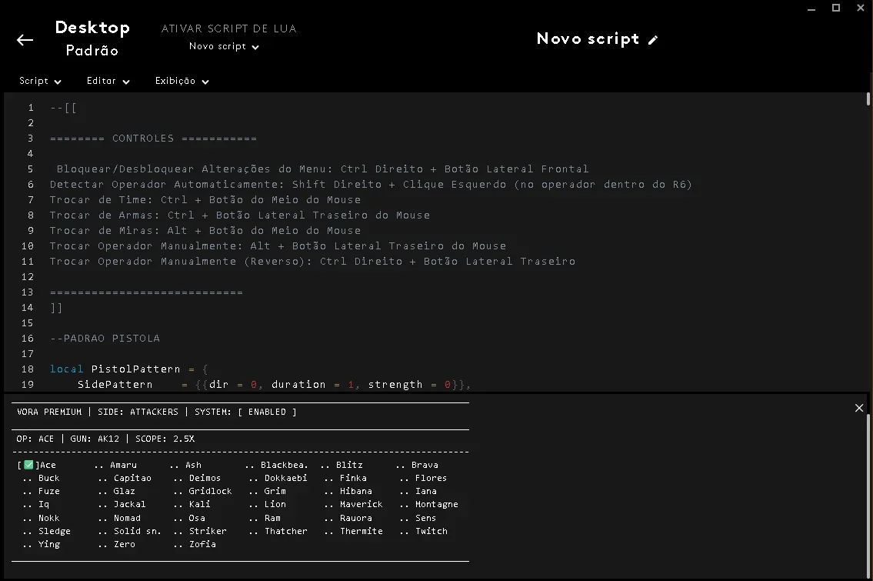Click the Blitz operator entry
The height and width of the screenshot is (581, 873).
pos(349,465)
